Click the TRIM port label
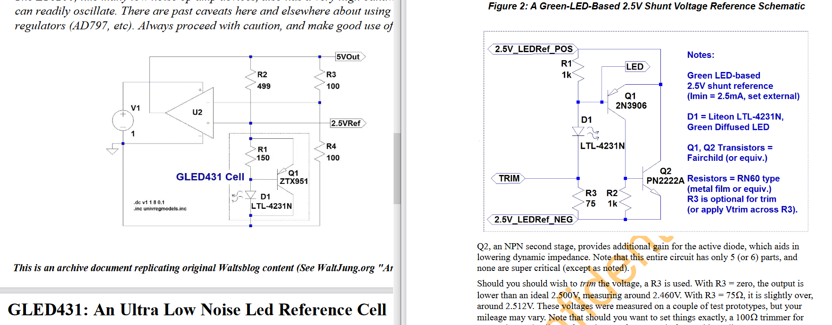This screenshot has height=325, width=832. 509,179
